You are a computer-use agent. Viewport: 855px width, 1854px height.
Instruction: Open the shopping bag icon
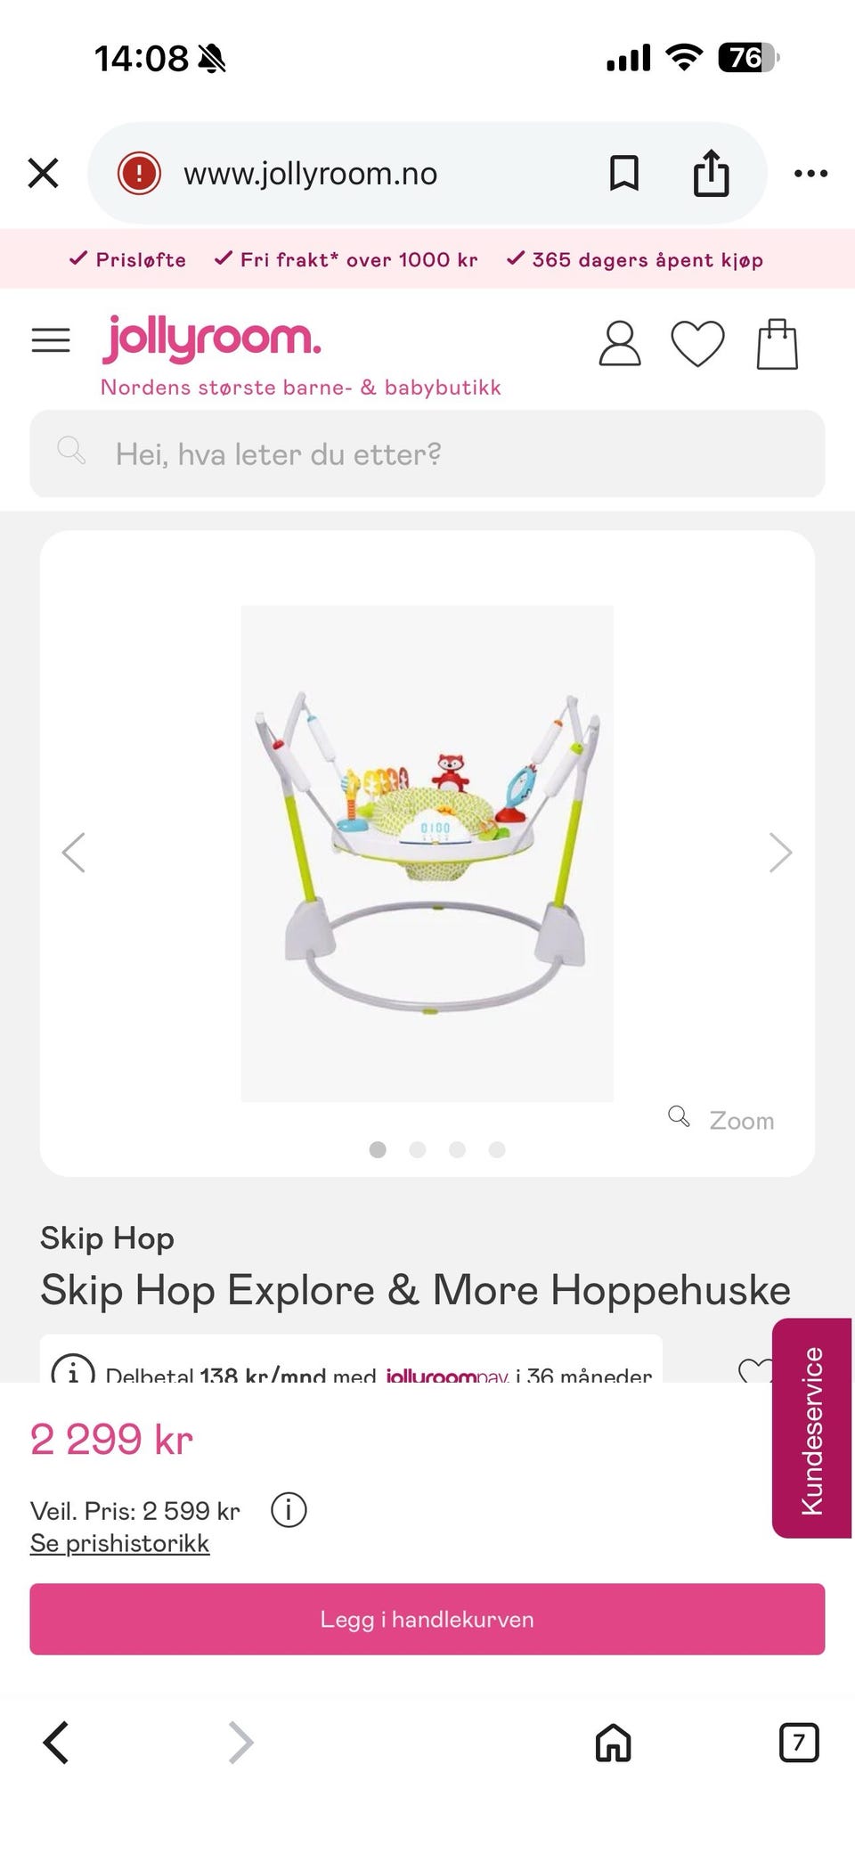tap(777, 344)
